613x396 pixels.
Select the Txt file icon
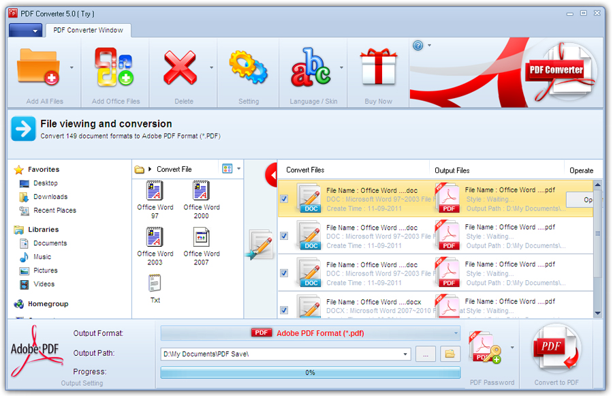coord(155,284)
